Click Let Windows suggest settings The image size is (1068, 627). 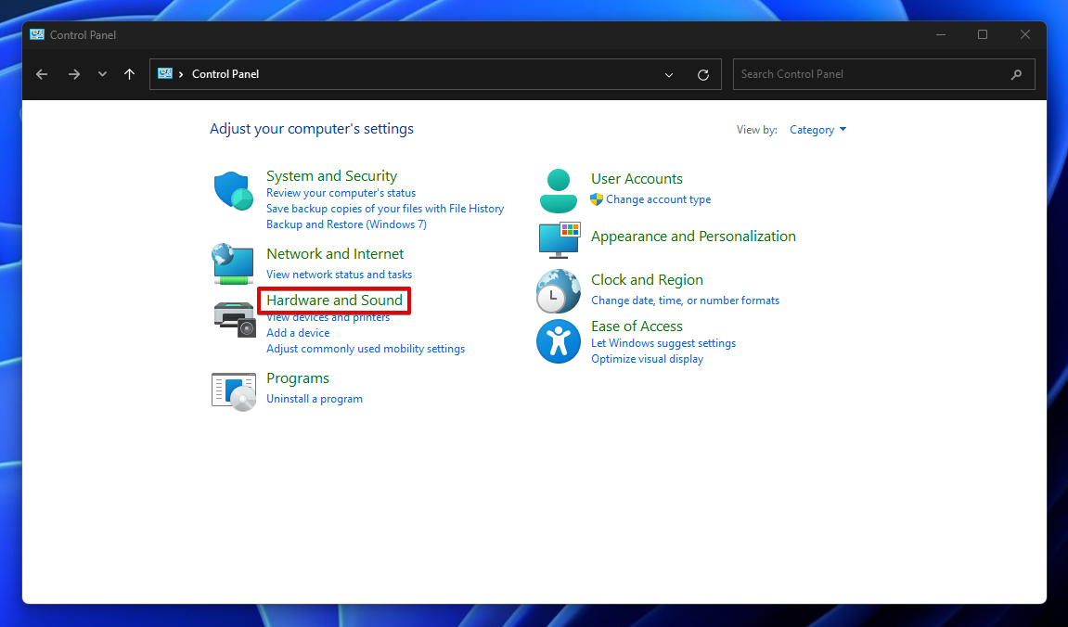(x=663, y=343)
